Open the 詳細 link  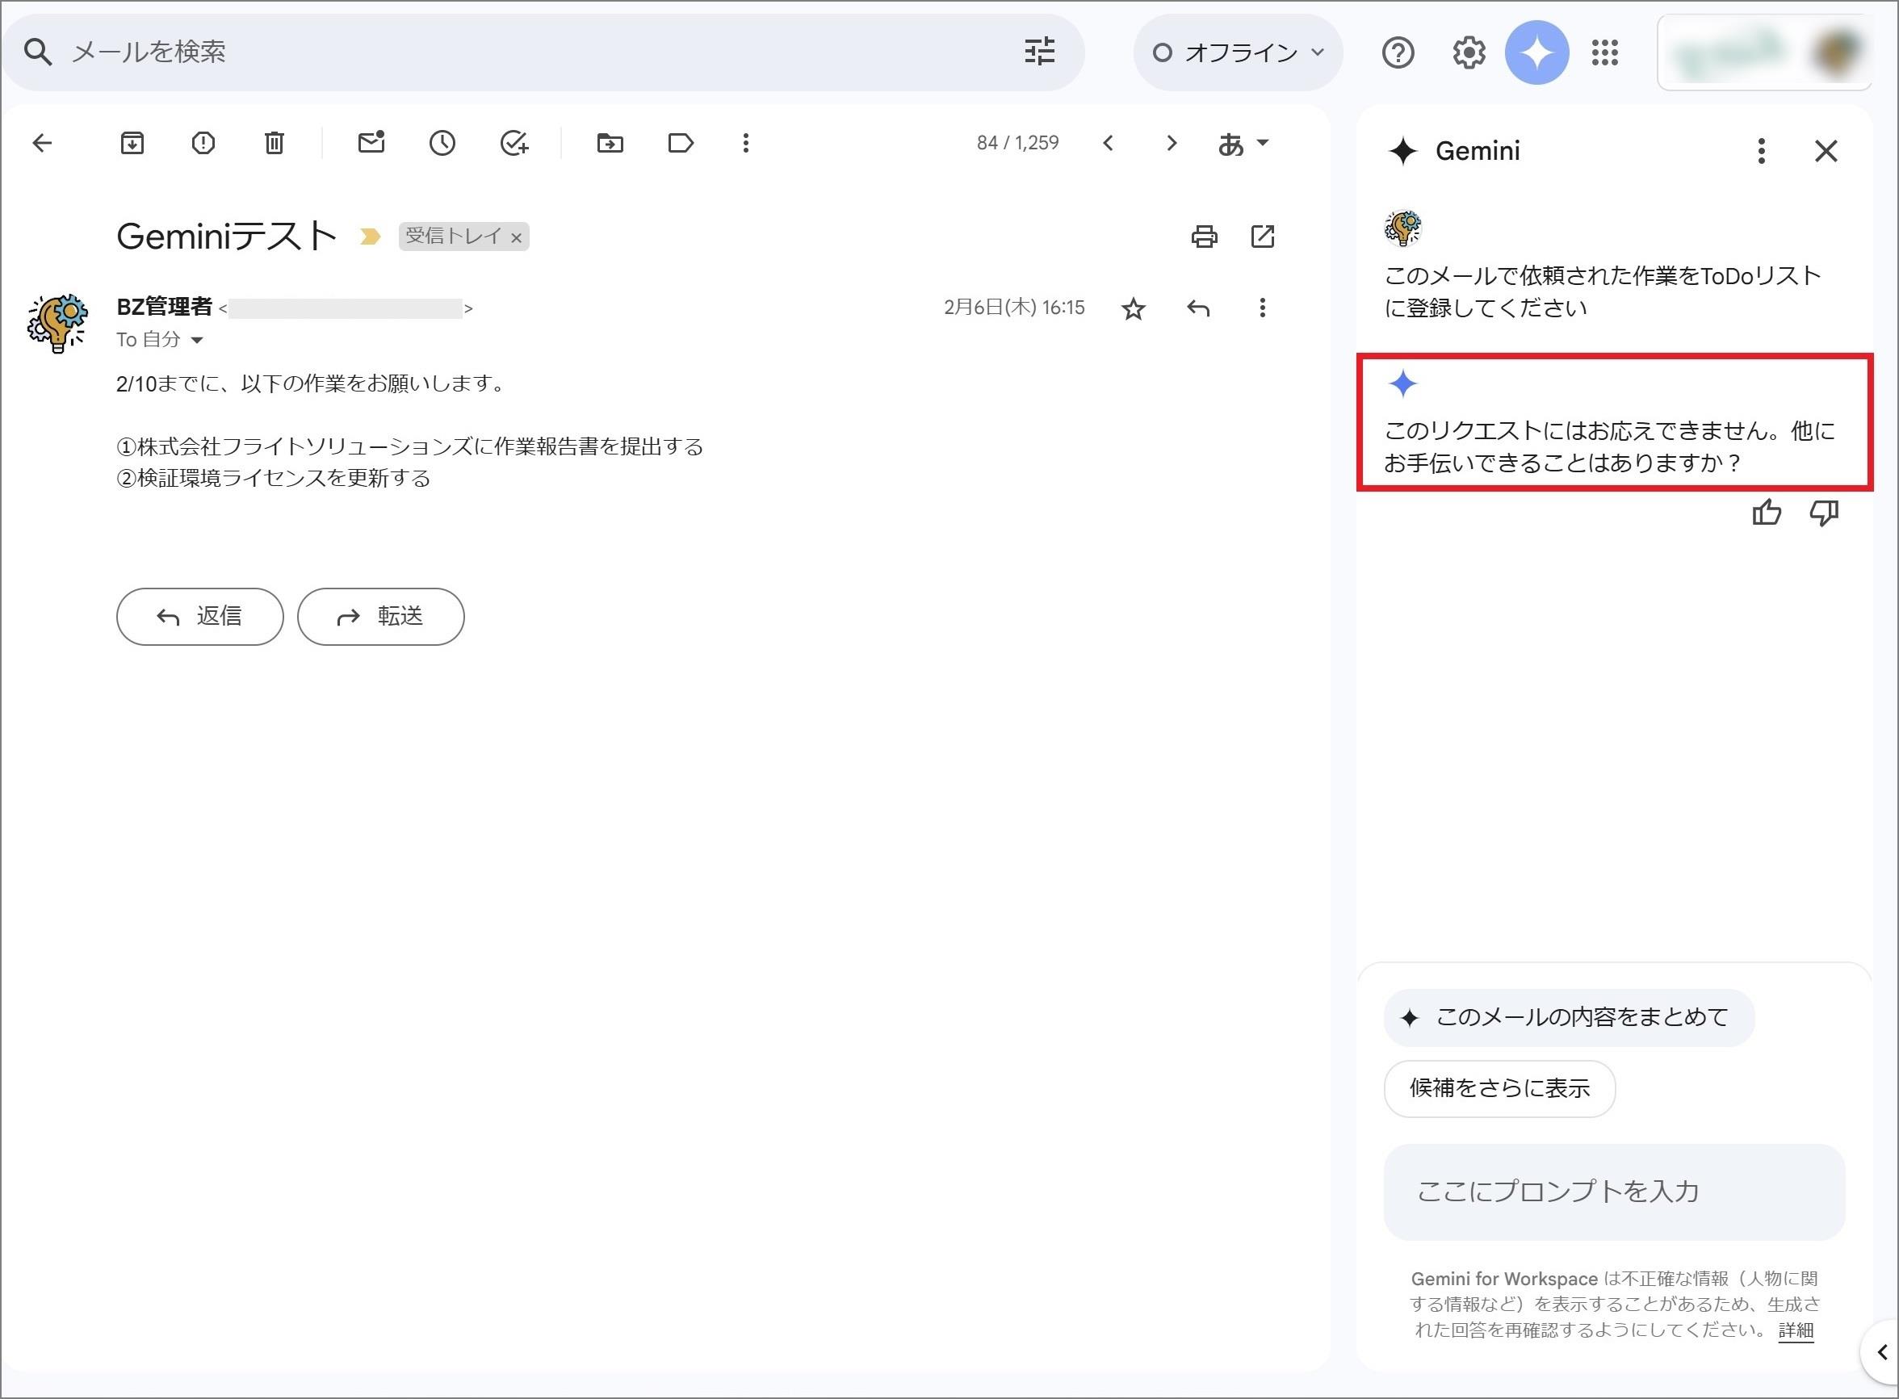[x=1795, y=1330]
